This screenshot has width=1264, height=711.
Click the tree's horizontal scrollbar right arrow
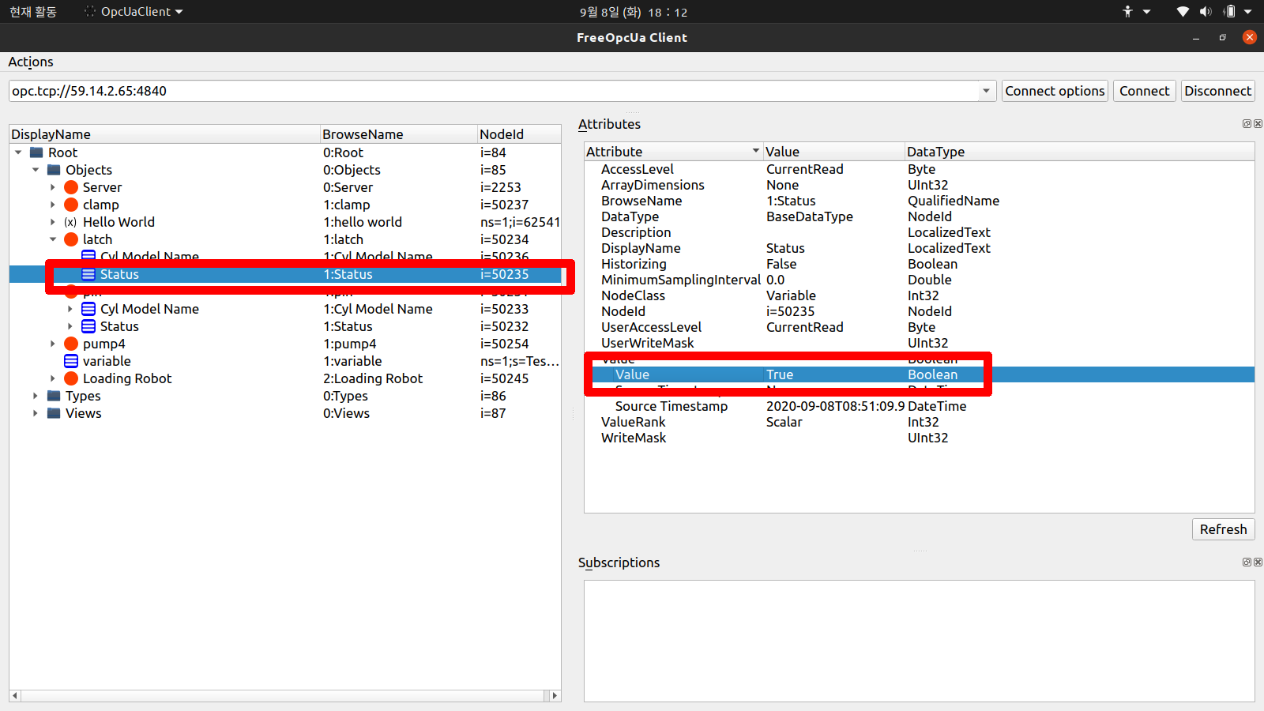555,696
